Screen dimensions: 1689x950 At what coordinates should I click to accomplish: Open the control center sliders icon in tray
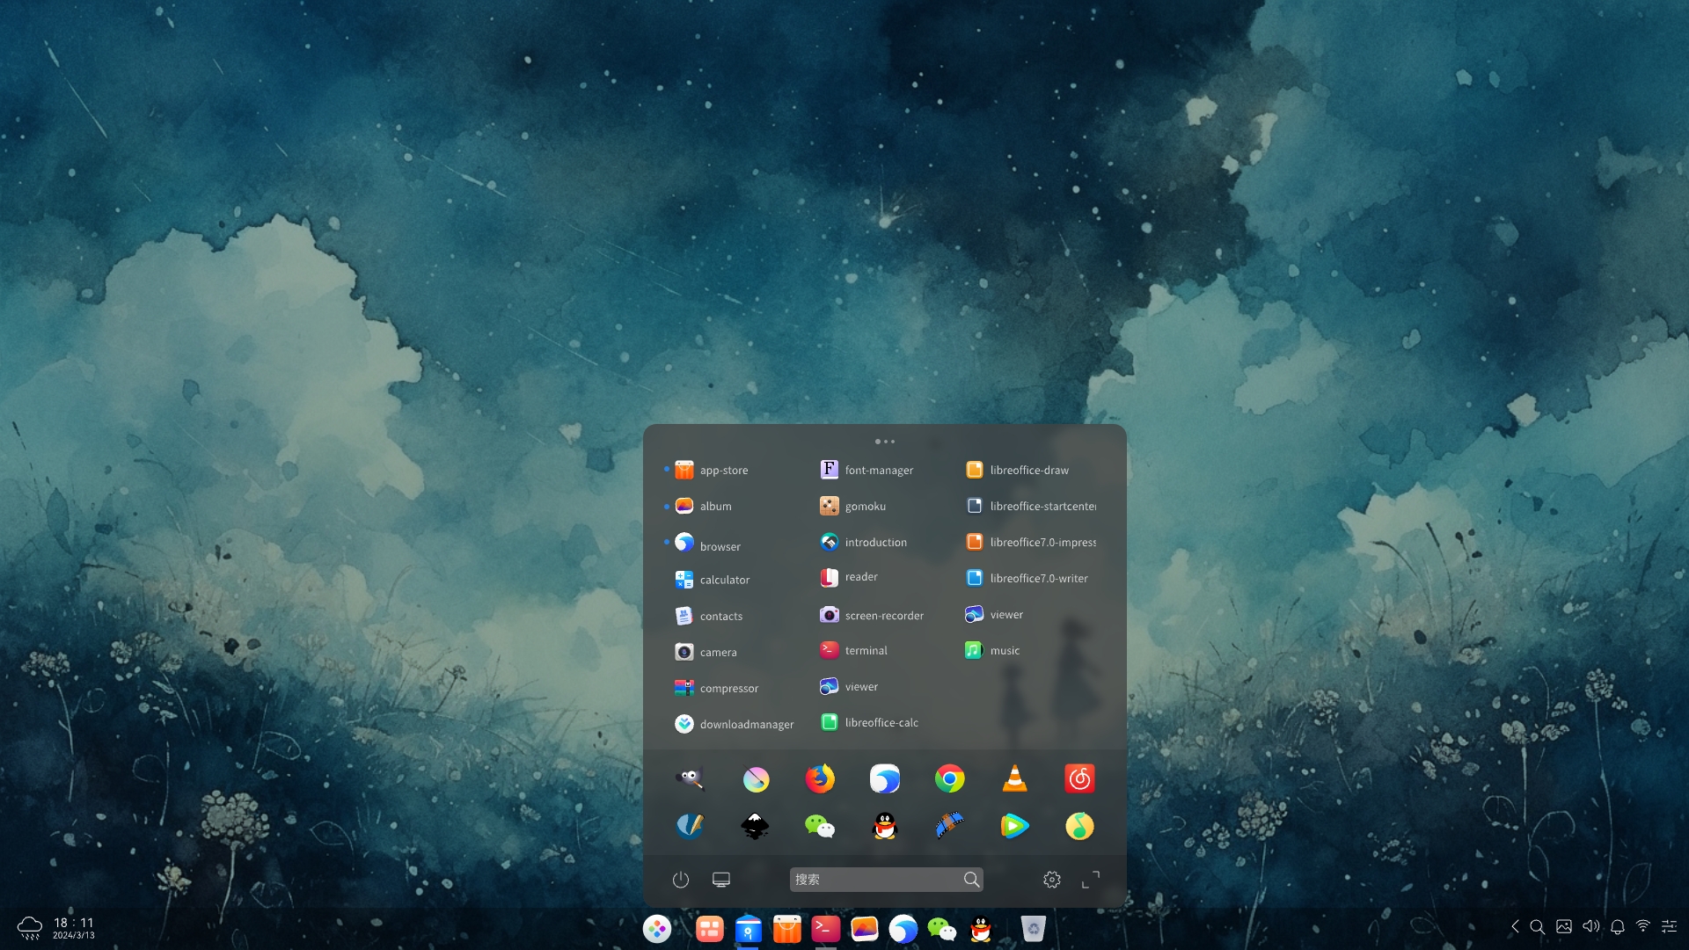(x=1669, y=926)
